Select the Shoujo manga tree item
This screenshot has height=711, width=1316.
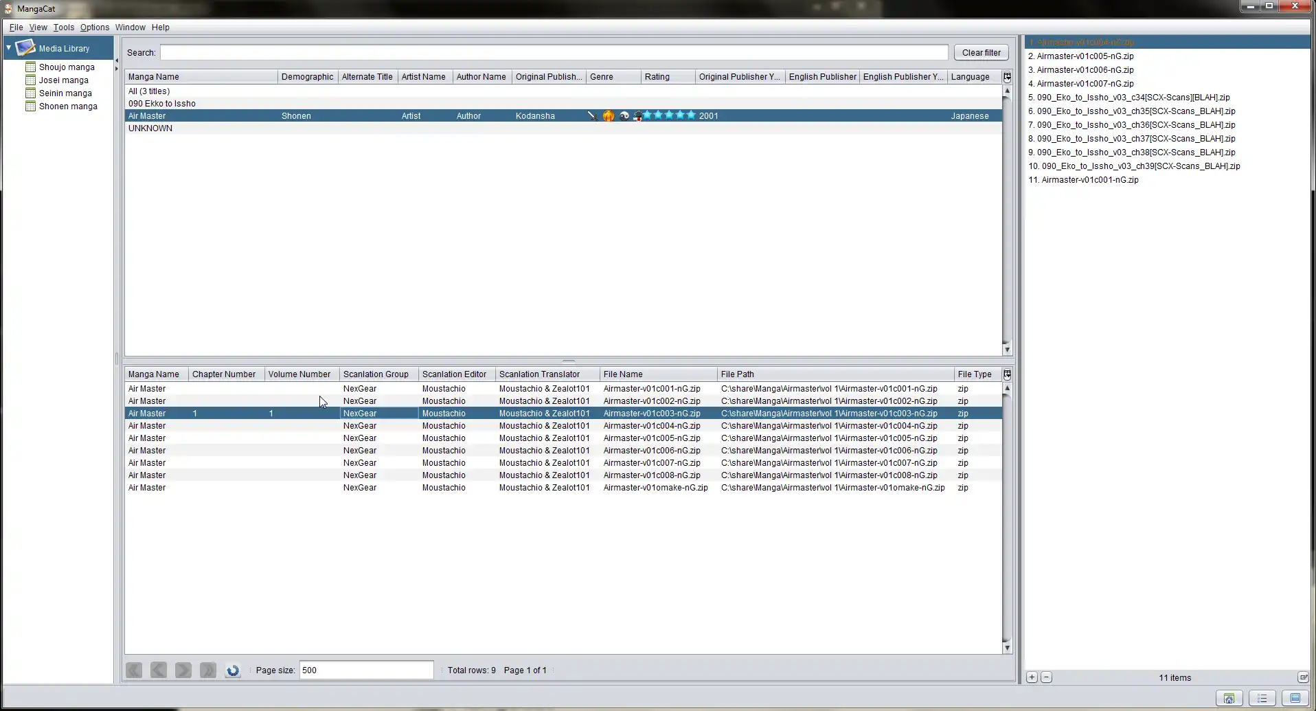click(67, 67)
